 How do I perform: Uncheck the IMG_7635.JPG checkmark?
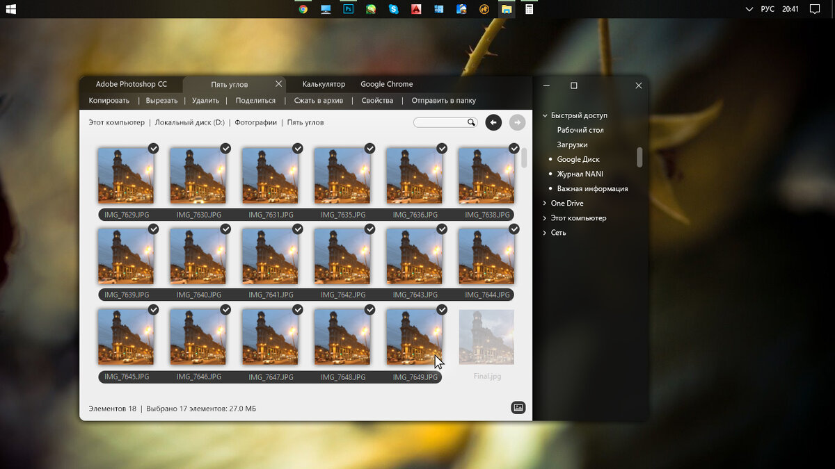pyautogui.click(x=370, y=148)
